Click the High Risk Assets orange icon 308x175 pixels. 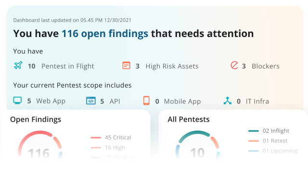click(126, 65)
